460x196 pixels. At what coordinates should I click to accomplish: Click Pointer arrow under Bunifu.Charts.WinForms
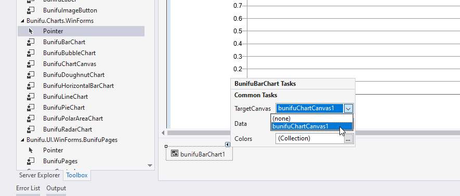click(31, 31)
